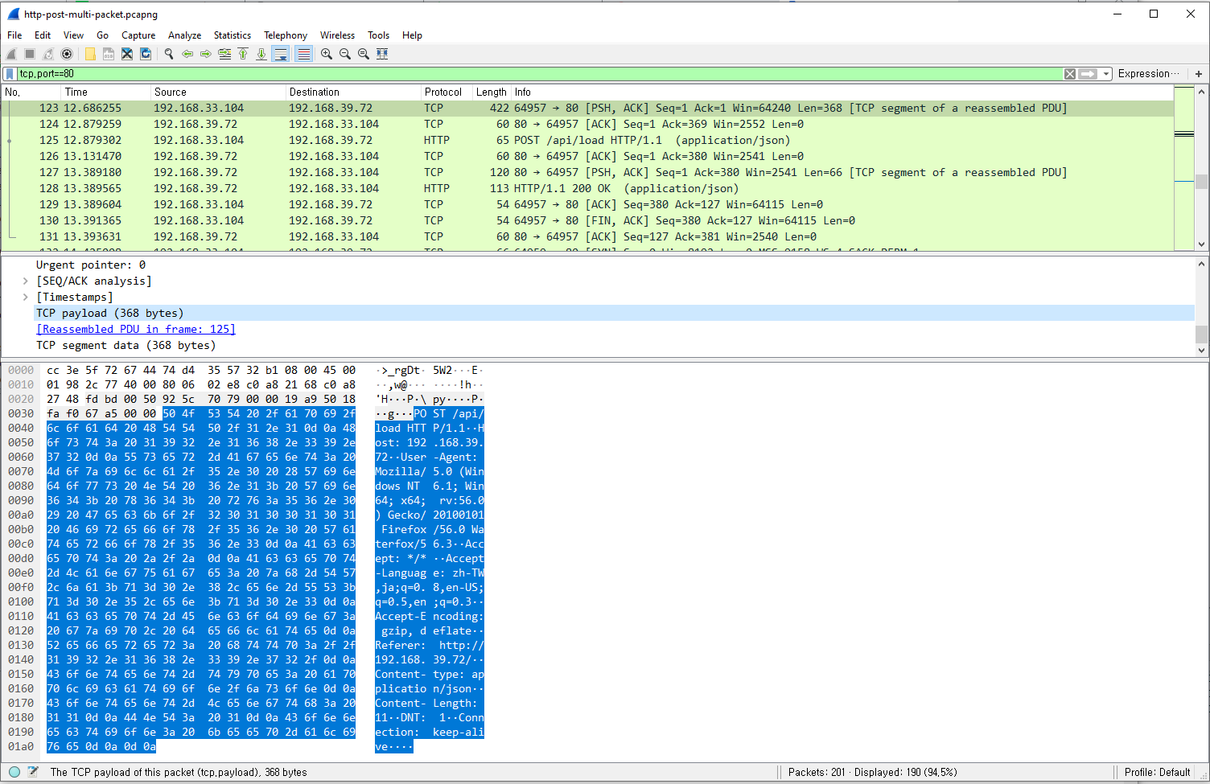Click Profile: Default in the status bar
The width and height of the screenshot is (1210, 784).
[x=1158, y=772]
